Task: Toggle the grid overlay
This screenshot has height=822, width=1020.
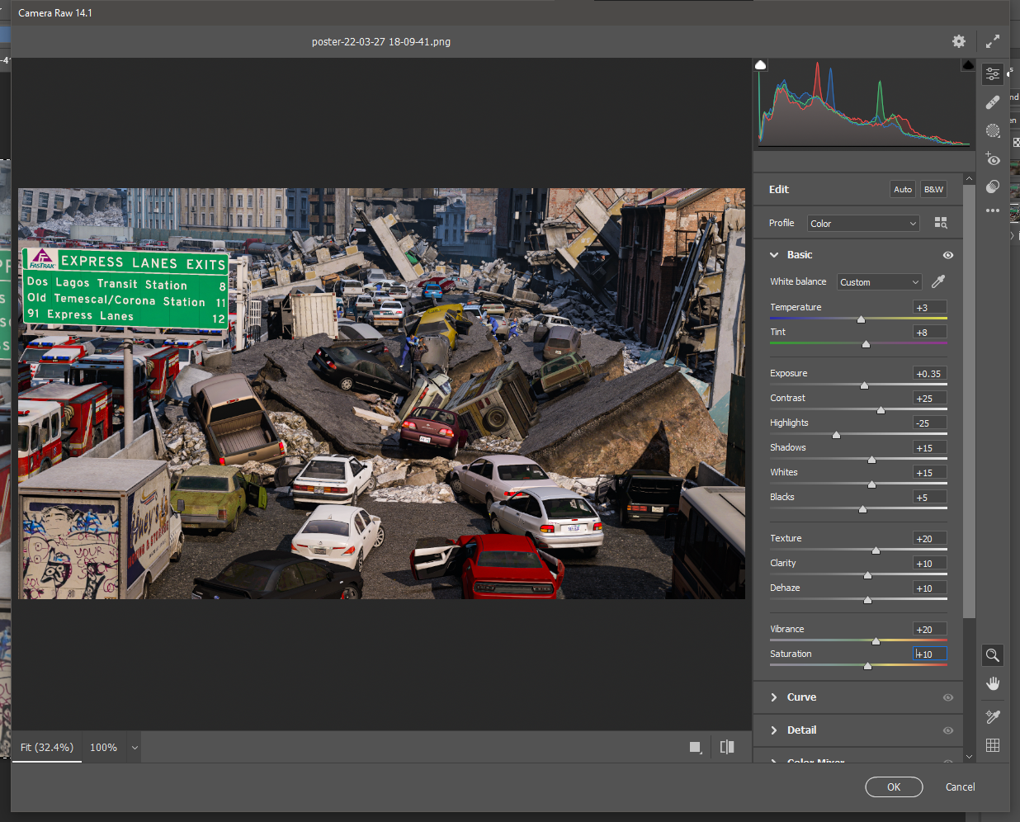Action: (993, 745)
